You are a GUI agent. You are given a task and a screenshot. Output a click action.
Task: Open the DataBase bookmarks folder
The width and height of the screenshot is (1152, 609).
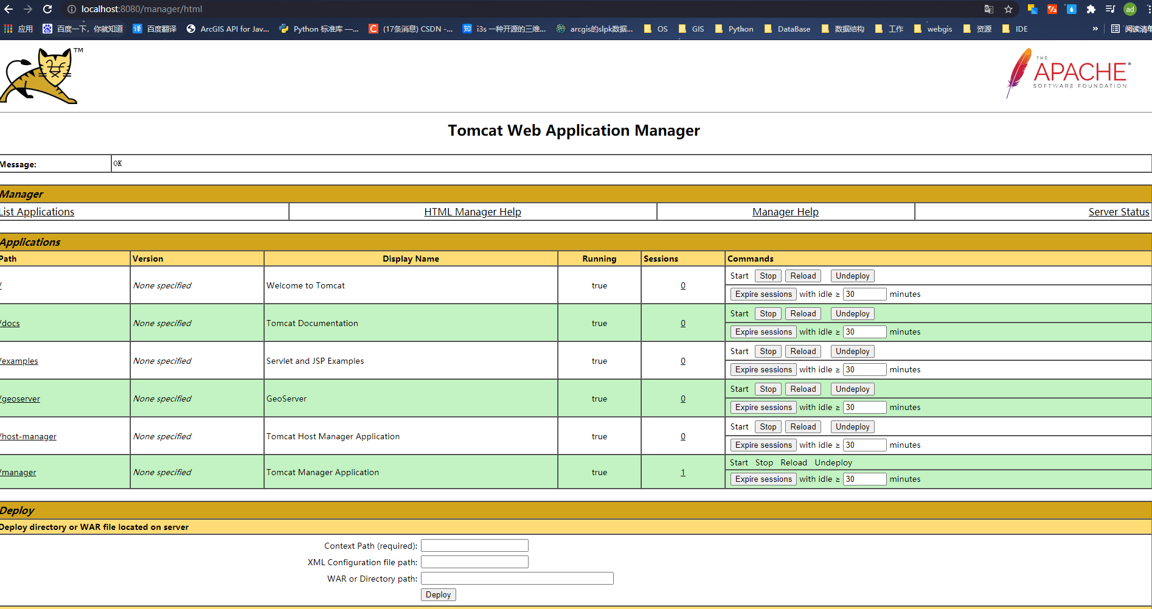tap(787, 29)
